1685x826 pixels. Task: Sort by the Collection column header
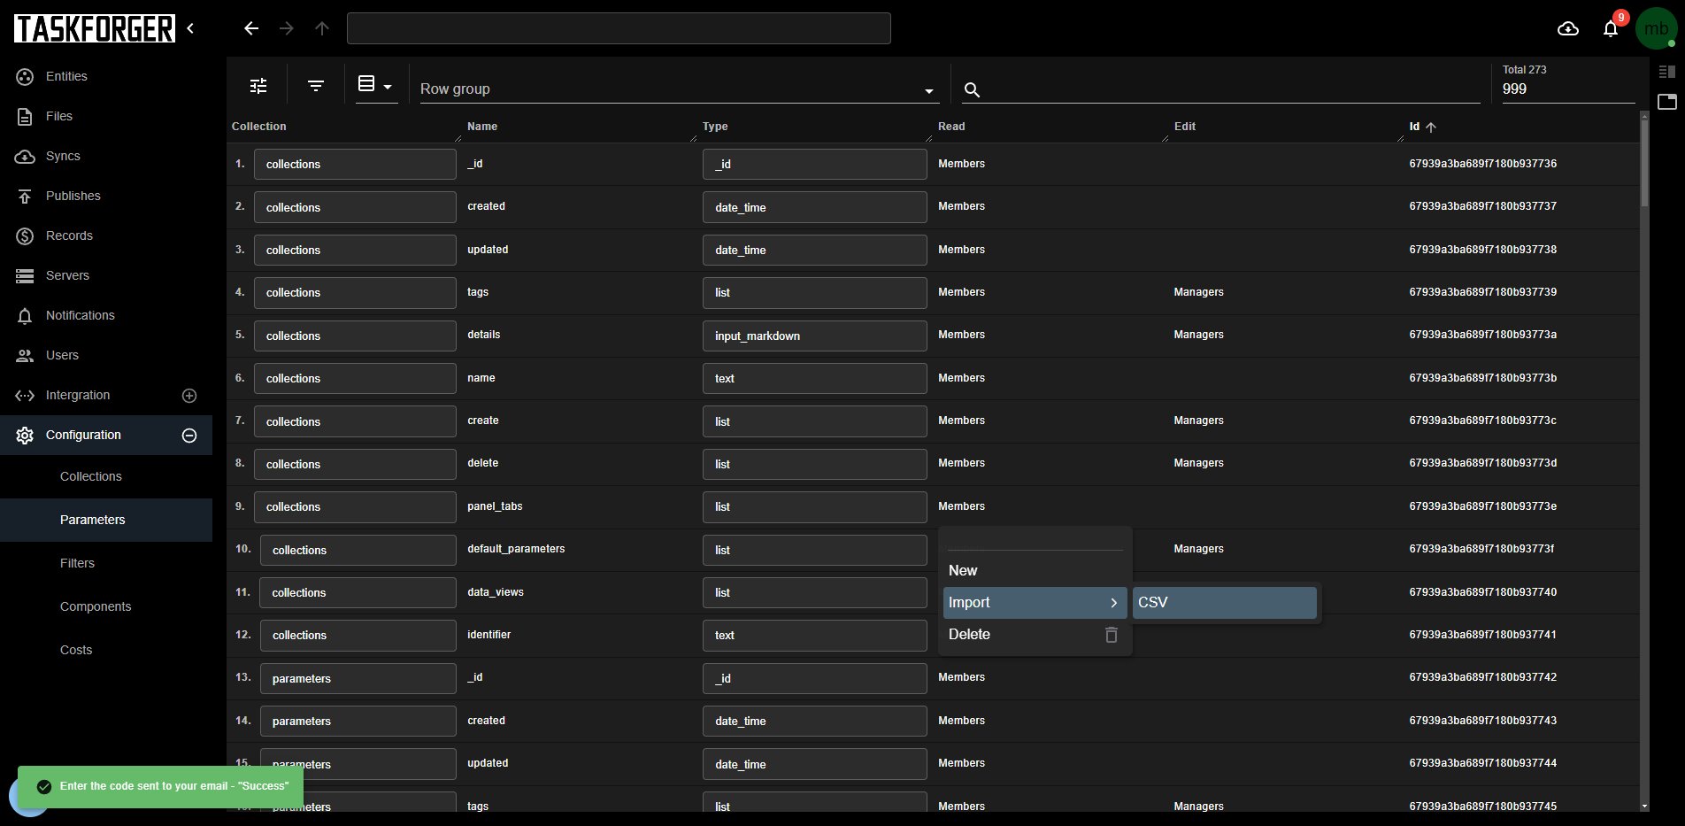click(258, 127)
